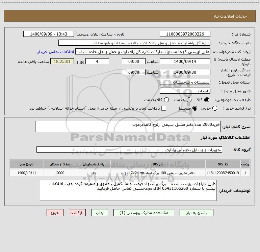
Task: Tick the اسناد خزانه اسلامی payment checkbox
Action: tap(164, 108)
